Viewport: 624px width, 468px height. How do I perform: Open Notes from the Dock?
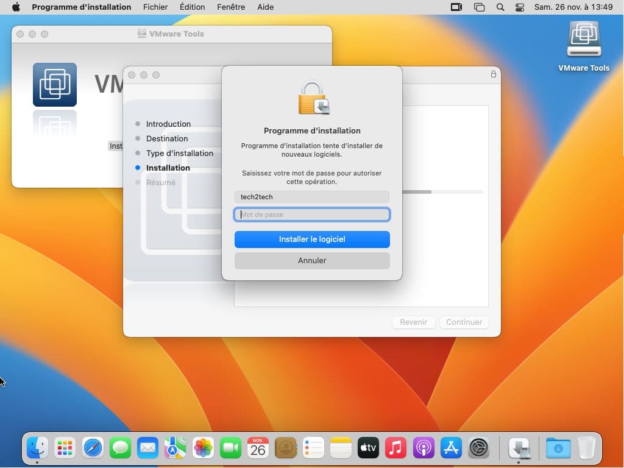click(x=341, y=448)
